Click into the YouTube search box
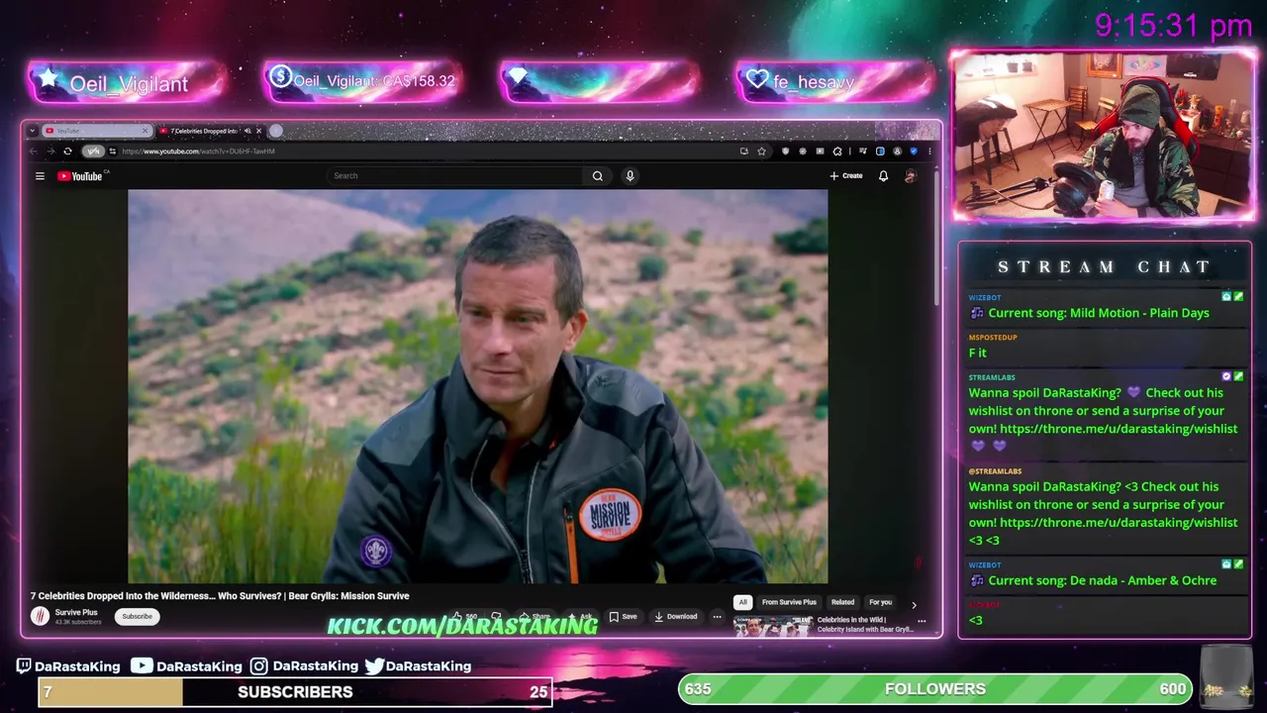Viewport: 1267px width, 713px height. pyautogui.click(x=455, y=176)
